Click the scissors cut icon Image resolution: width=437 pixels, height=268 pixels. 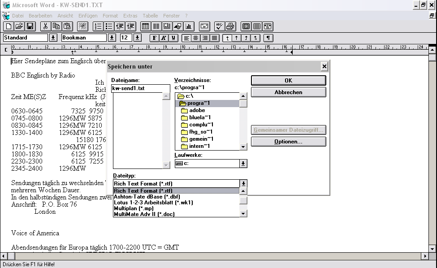(x=45, y=26)
